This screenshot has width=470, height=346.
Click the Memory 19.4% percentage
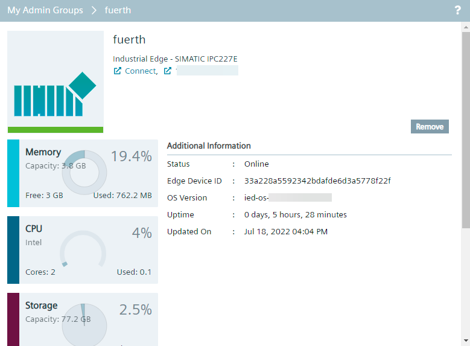tap(131, 156)
